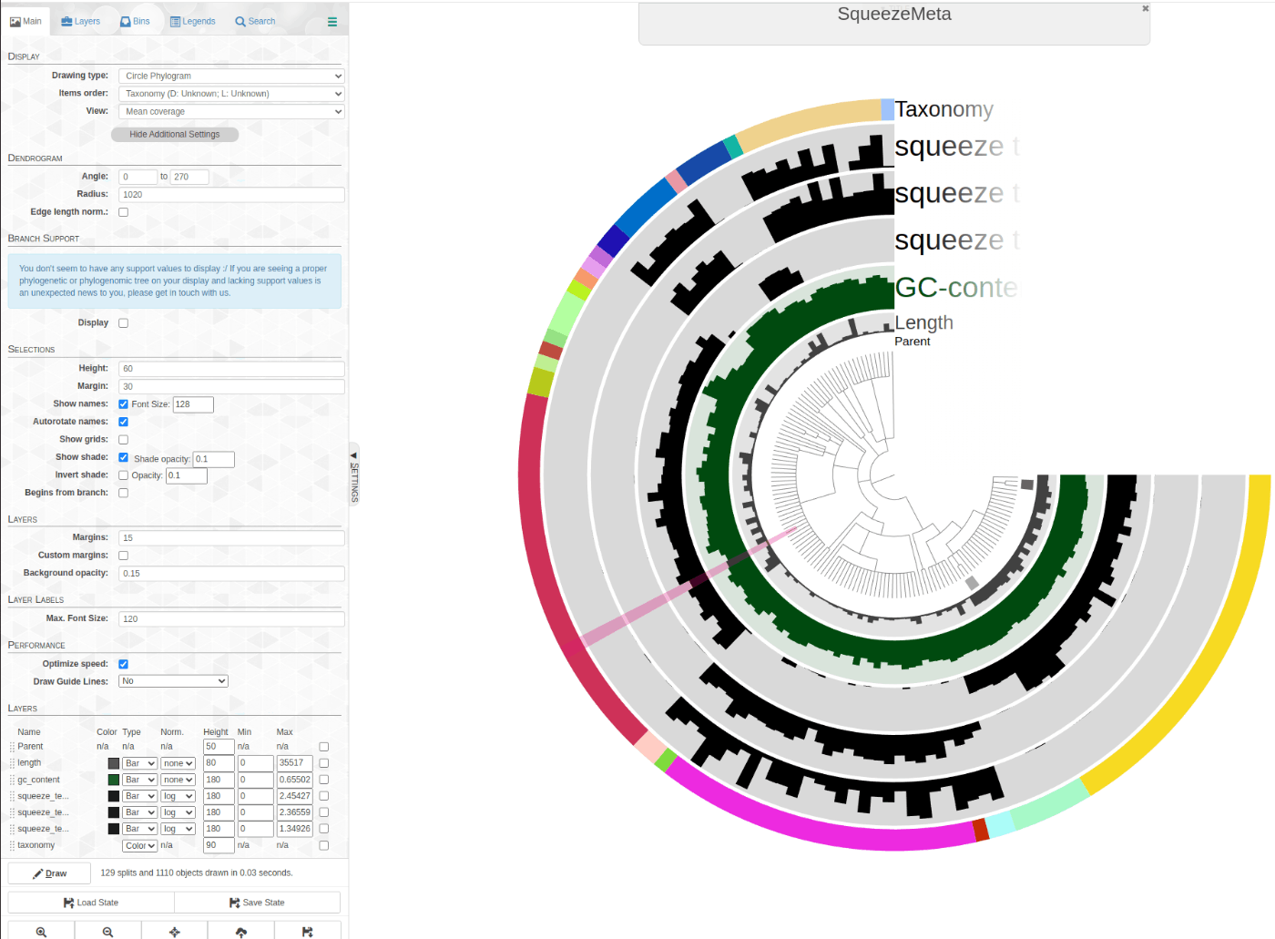Collapse the settings panel via the side arrow
Screen dimensions: 1275x939
pyautogui.click(x=354, y=455)
